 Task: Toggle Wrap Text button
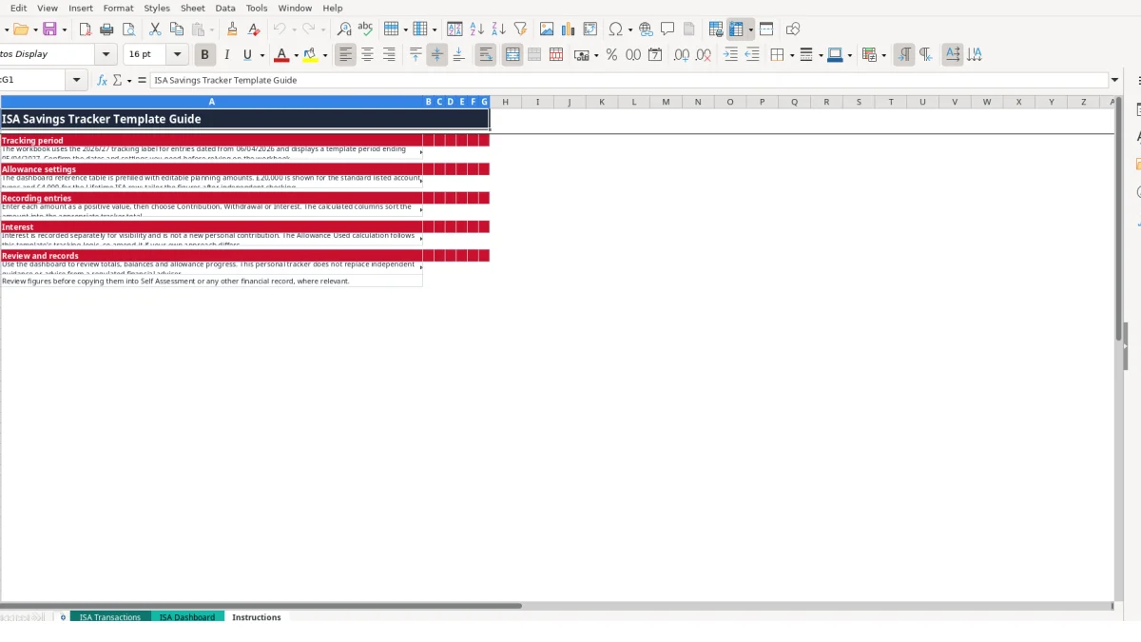click(486, 55)
